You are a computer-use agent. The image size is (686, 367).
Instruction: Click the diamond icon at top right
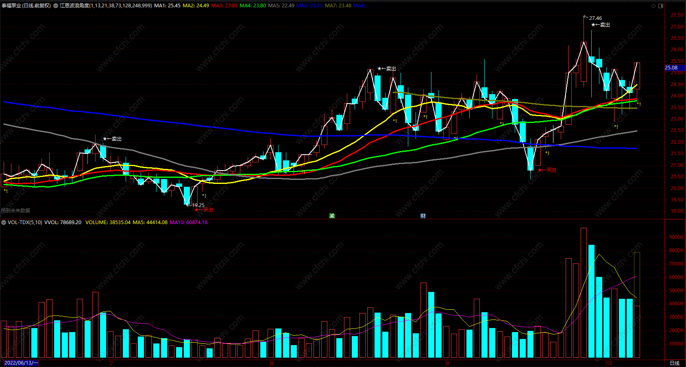pos(653,6)
